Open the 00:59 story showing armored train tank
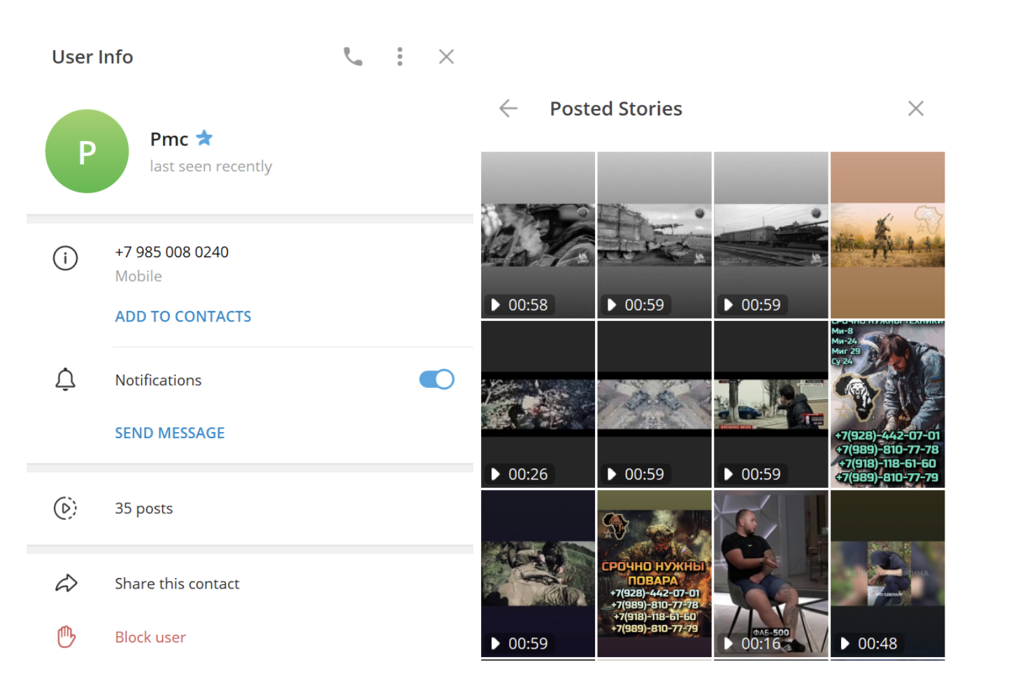The height and width of the screenshot is (699, 1011). point(654,235)
